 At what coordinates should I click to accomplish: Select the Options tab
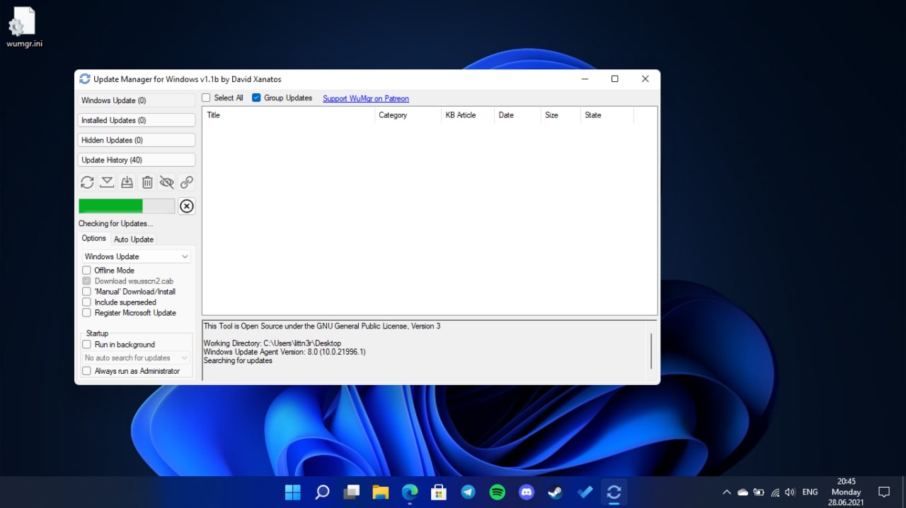coord(93,238)
